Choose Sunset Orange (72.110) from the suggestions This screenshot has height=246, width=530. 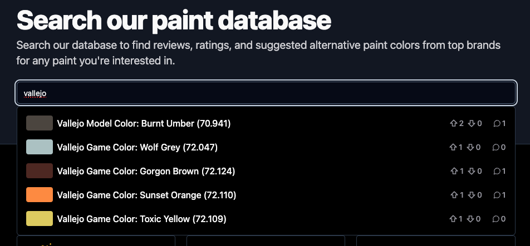pyautogui.click(x=146, y=195)
